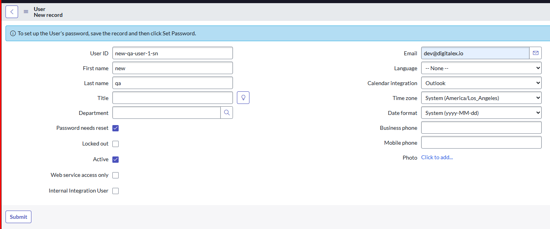Open the Language dropdown

tap(481, 68)
